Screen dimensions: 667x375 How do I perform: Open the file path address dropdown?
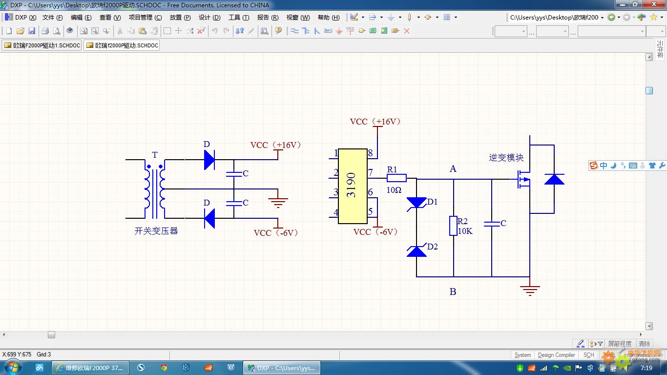pyautogui.click(x=602, y=17)
